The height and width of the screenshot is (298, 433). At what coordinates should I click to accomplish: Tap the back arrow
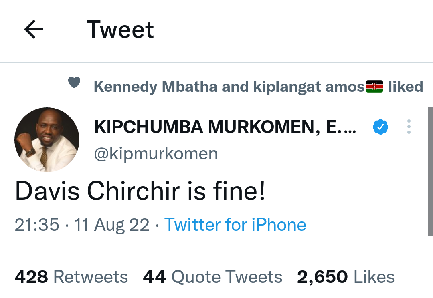click(34, 30)
